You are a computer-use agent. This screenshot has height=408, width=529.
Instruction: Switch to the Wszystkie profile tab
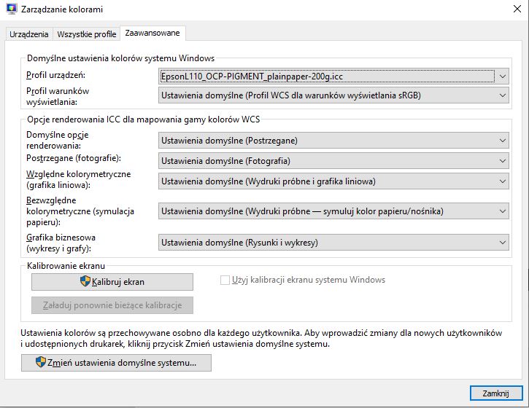(87, 34)
